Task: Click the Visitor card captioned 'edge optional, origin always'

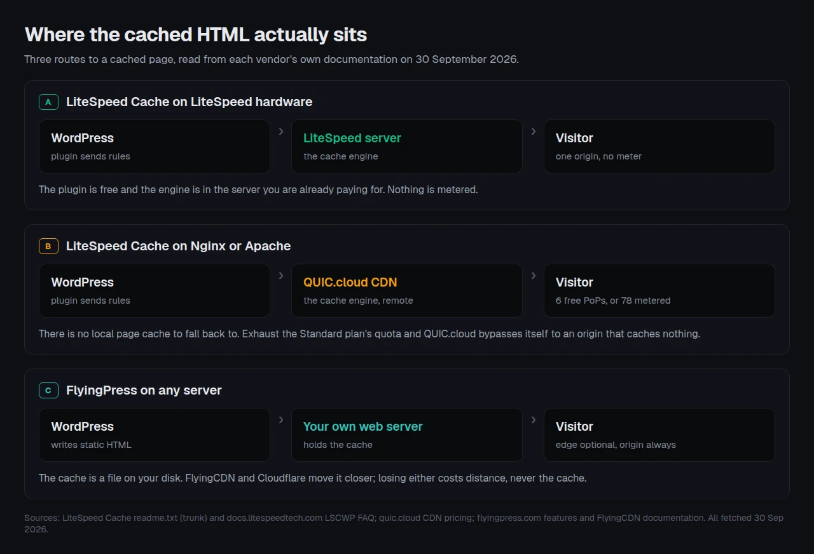Action: 659,435
